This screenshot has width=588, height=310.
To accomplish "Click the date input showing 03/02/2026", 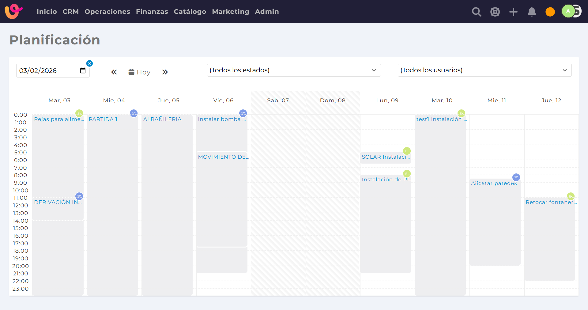I will coord(53,71).
